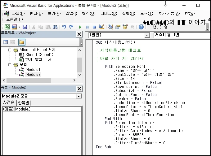Click project tree horizontal scroll left arrow
Viewport: 211px width, 156px height.
point(4,80)
